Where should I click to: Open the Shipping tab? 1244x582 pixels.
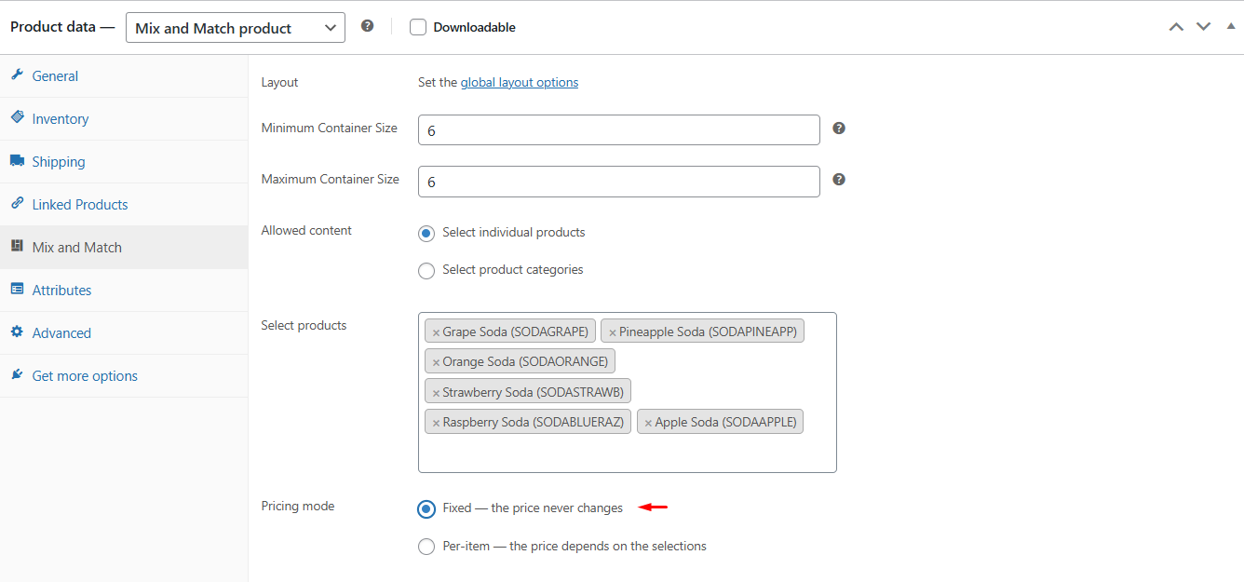tap(124, 162)
